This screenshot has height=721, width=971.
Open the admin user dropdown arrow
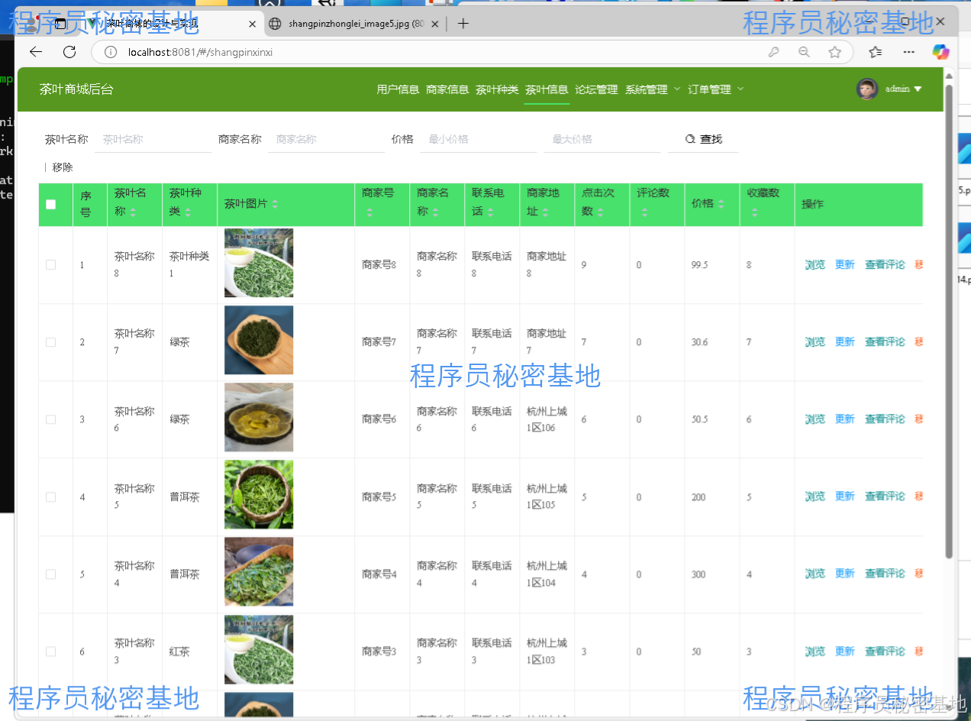click(x=918, y=89)
